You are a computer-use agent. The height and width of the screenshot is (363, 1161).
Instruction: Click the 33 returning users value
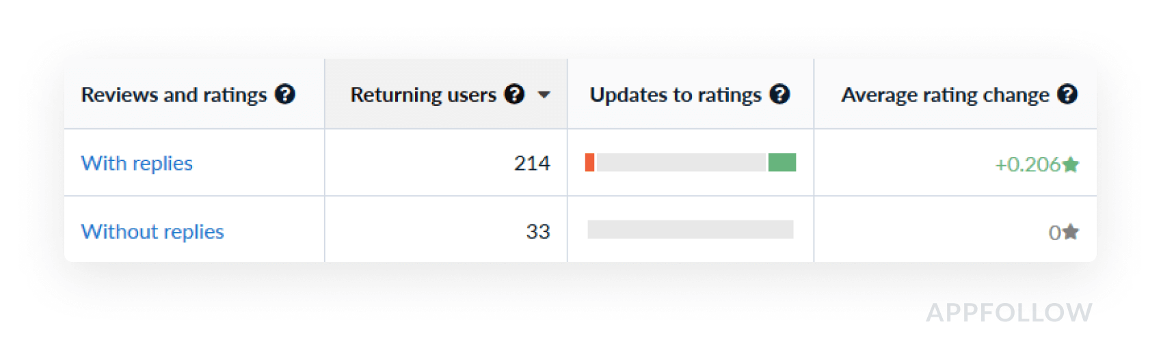click(x=538, y=231)
